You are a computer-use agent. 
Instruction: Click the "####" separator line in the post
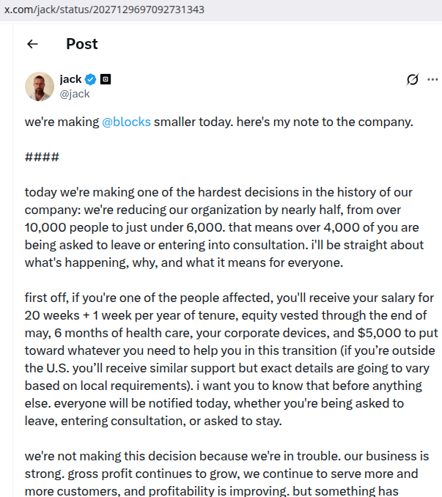pyautogui.click(x=42, y=157)
